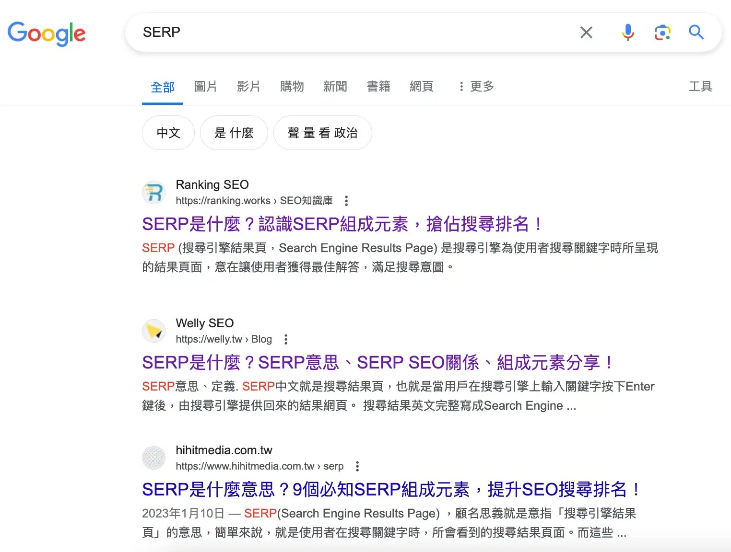Screen dimensions: 731x552
Task: Open three-dot menu for Welly SEO result
Action: pyautogui.click(x=286, y=339)
